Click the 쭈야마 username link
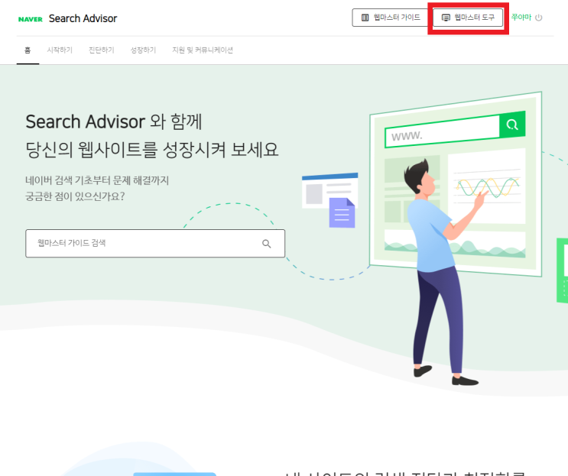 coord(521,18)
